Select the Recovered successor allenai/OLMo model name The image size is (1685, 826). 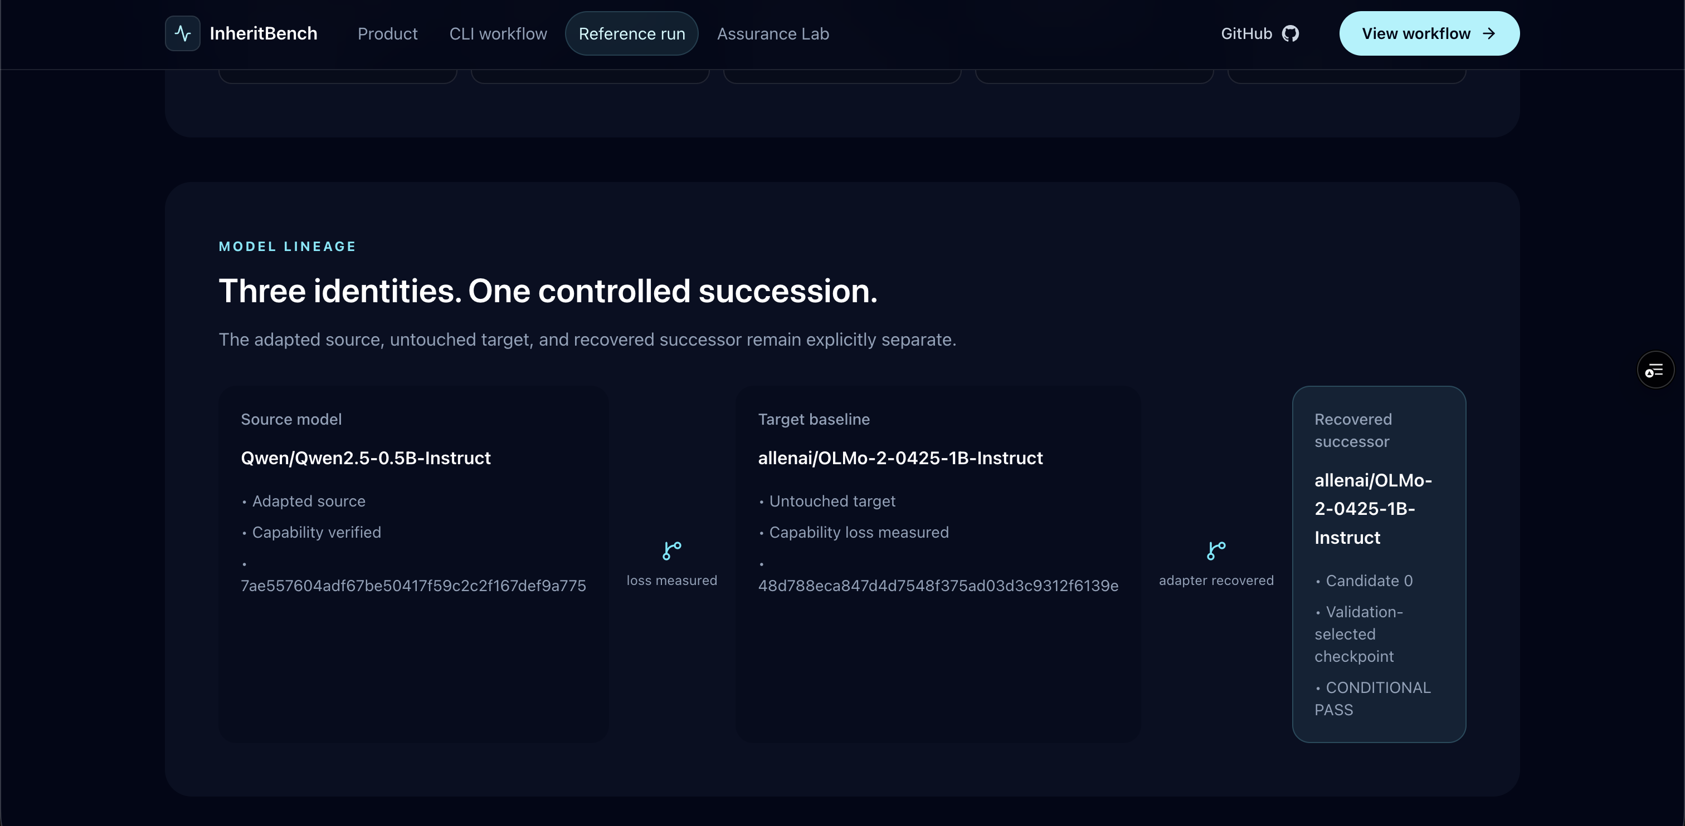(1373, 508)
